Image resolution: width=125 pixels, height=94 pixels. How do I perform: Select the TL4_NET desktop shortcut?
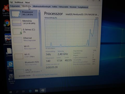click(x=8, y=40)
